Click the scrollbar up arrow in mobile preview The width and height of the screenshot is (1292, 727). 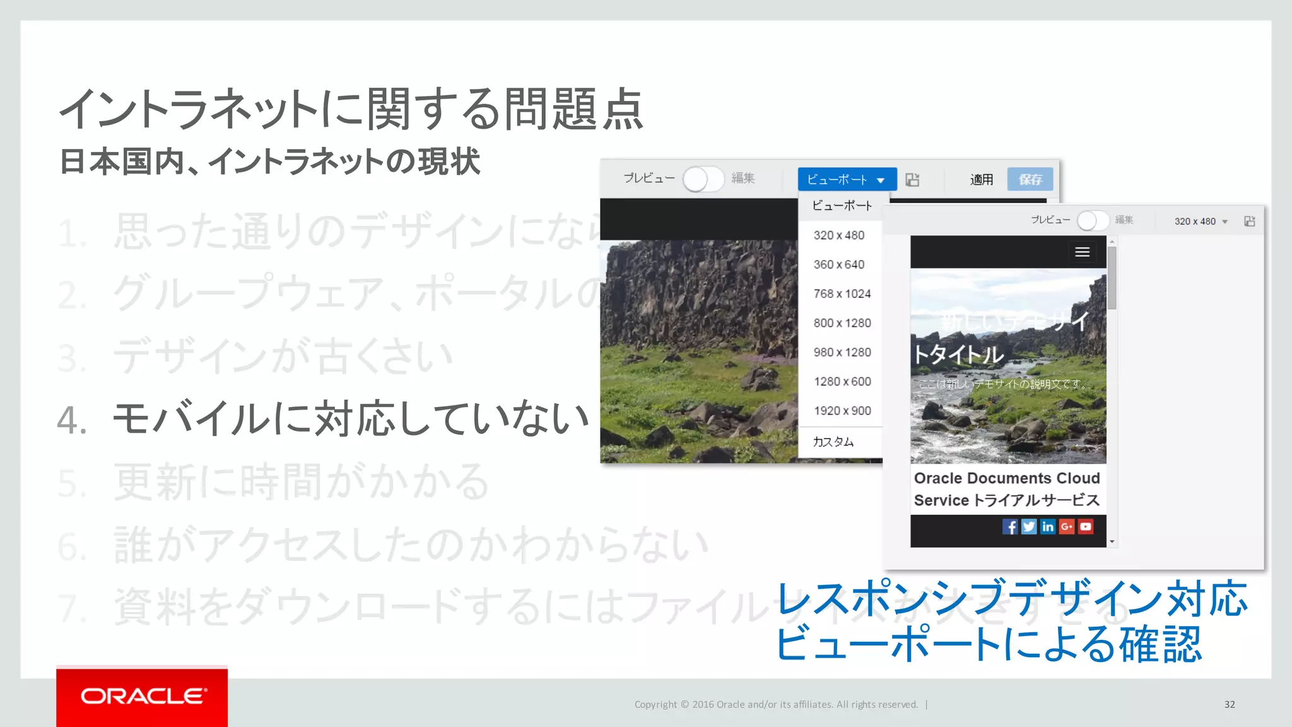[x=1112, y=242]
